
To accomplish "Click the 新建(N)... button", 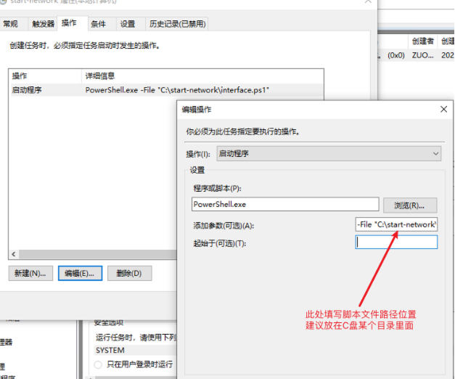I will pyautogui.click(x=30, y=273).
